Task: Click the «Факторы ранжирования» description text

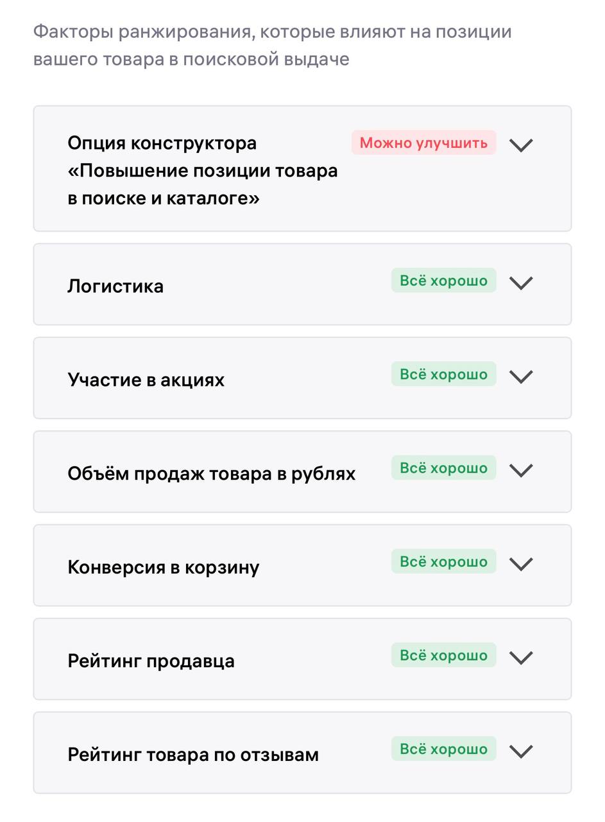Action: (272, 45)
